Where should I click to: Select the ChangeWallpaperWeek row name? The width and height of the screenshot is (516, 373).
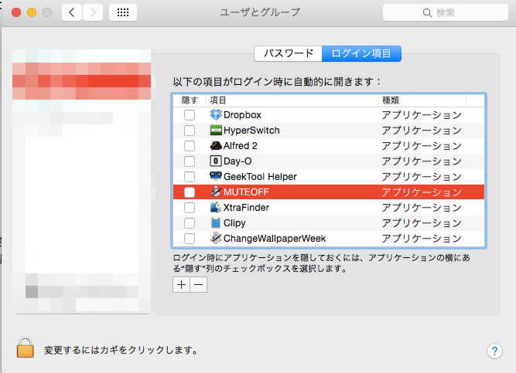point(275,239)
